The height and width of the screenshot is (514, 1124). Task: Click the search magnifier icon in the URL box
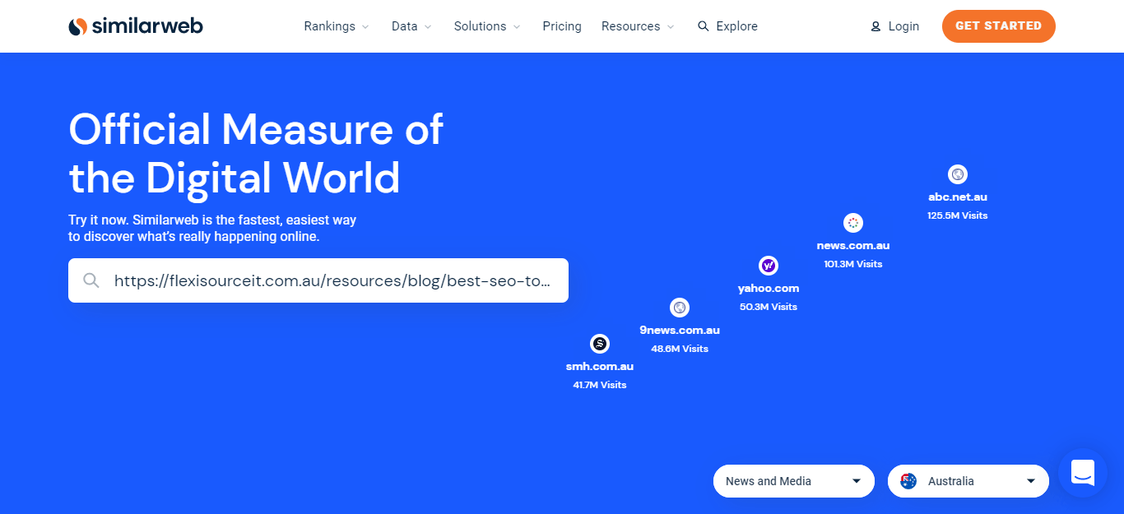(91, 280)
